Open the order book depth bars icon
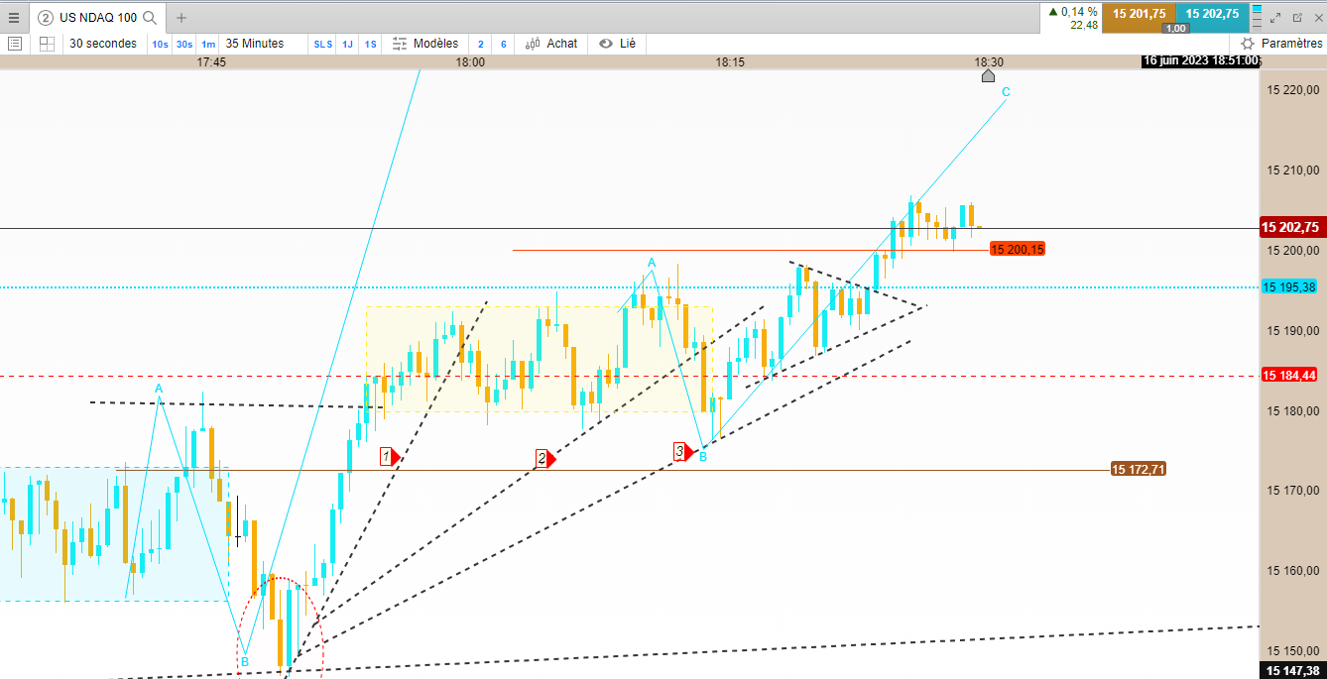The width and height of the screenshot is (1327, 679). [1258, 16]
